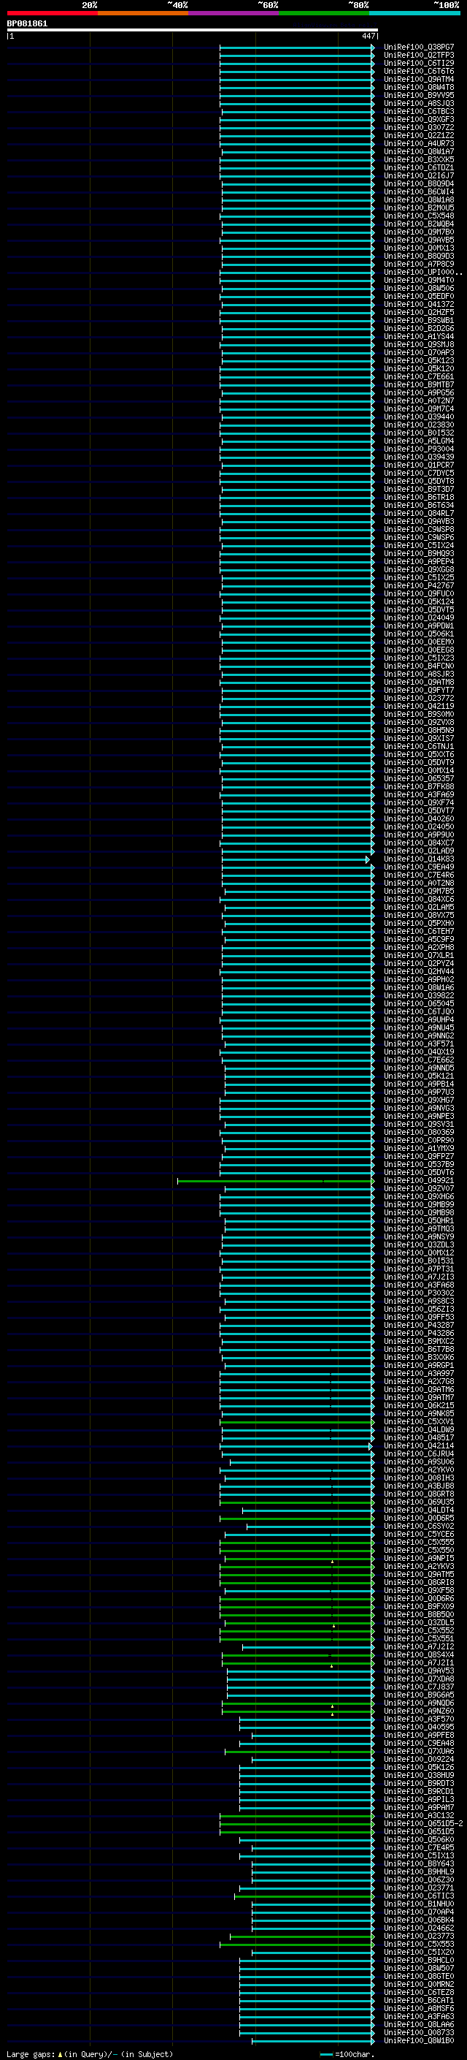Open hit UniRef100_Q9MB99

click(419, 1204)
